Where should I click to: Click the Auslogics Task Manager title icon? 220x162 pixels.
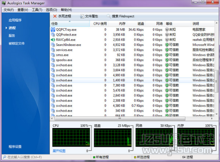point(4,3)
